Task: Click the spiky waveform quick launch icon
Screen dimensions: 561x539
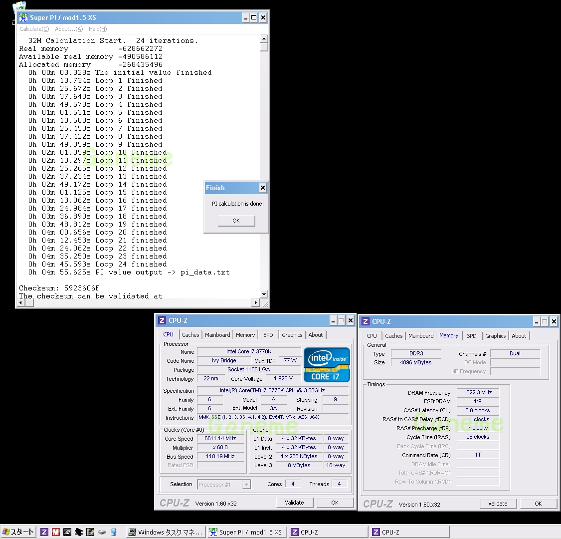Action: (79, 532)
